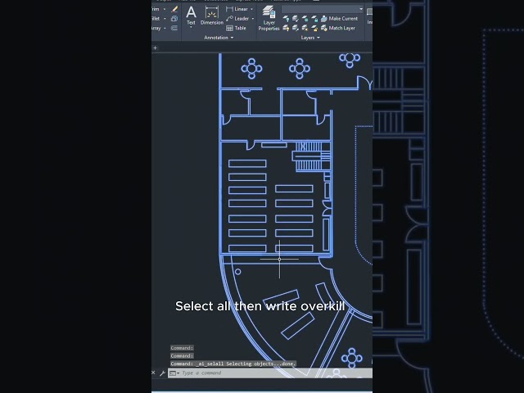Expand the Trim tool dropdown arrow
The height and width of the screenshot is (393, 524).
pyautogui.click(x=165, y=9)
